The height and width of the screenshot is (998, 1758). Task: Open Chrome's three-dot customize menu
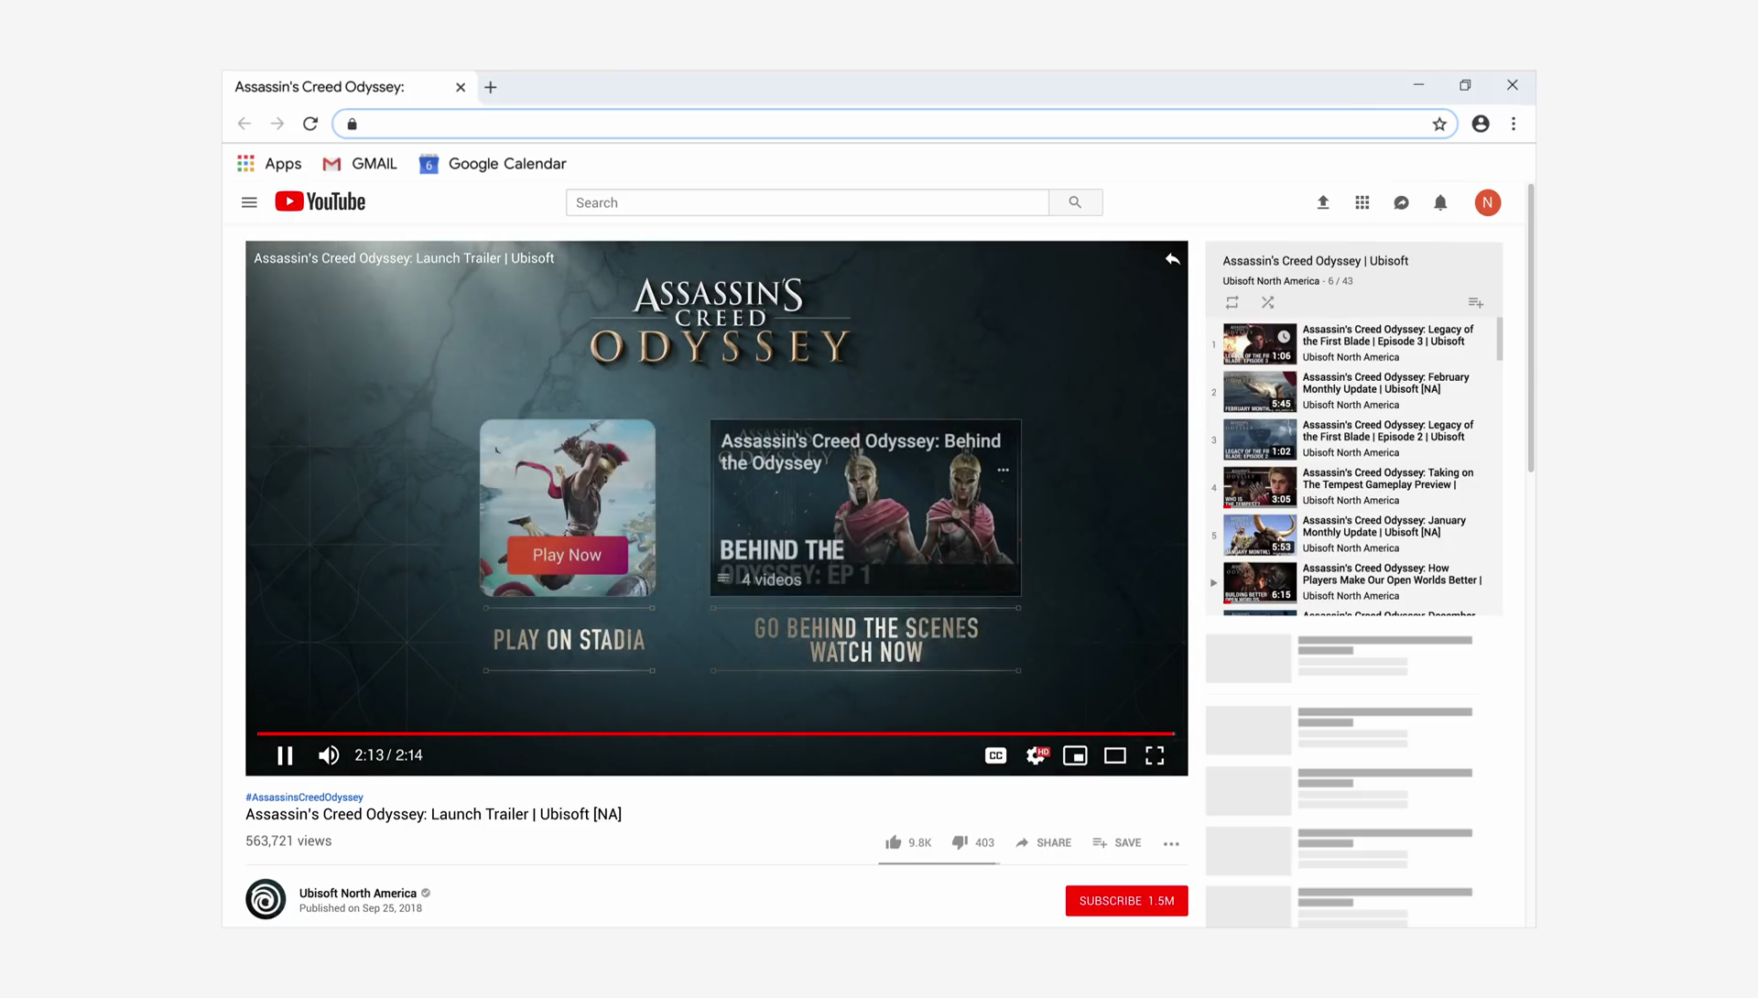click(1514, 124)
